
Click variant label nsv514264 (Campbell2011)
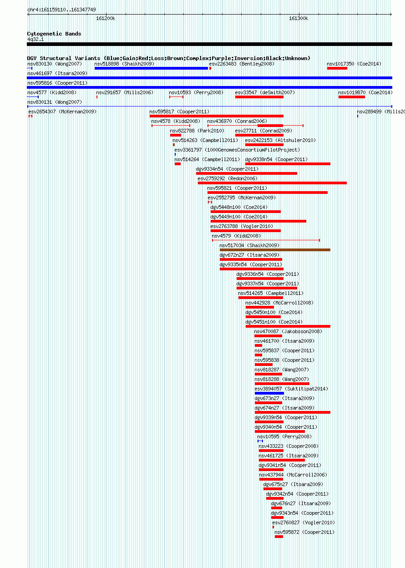(207, 159)
